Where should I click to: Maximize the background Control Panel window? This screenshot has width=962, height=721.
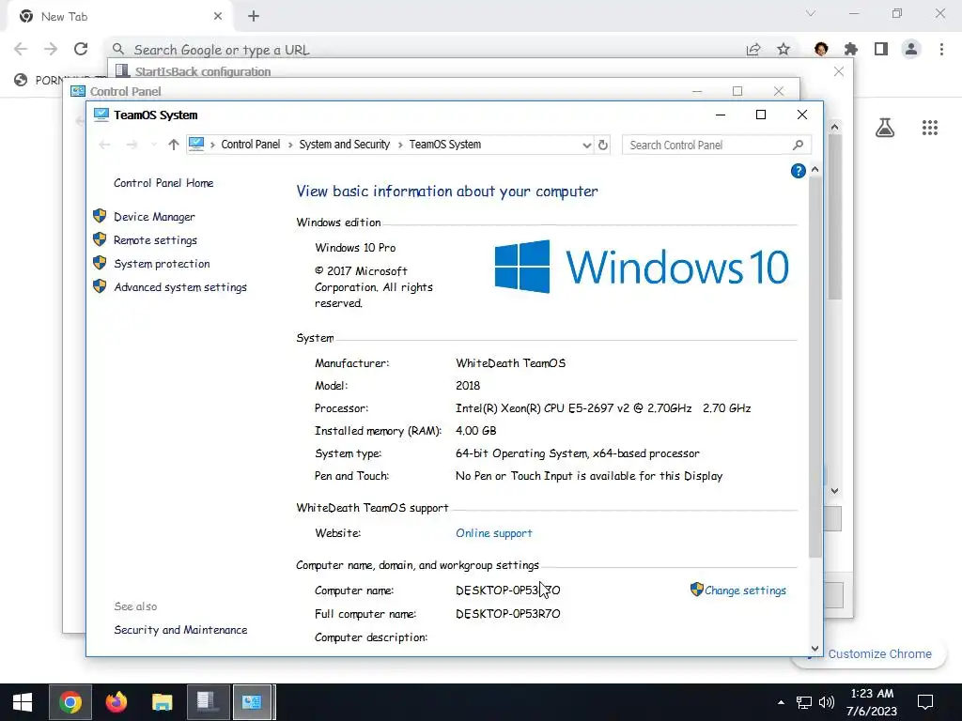tap(737, 91)
